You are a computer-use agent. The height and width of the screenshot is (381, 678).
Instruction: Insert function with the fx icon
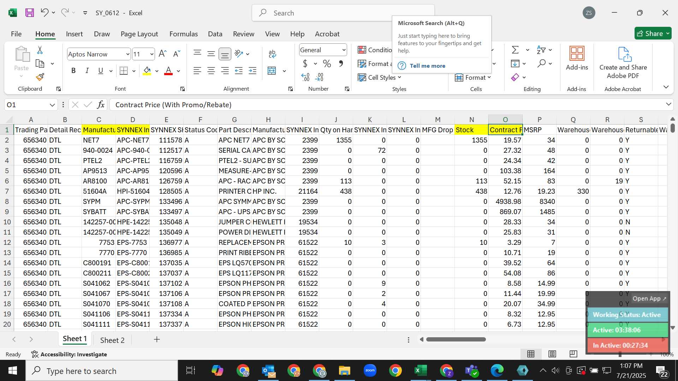(101, 104)
